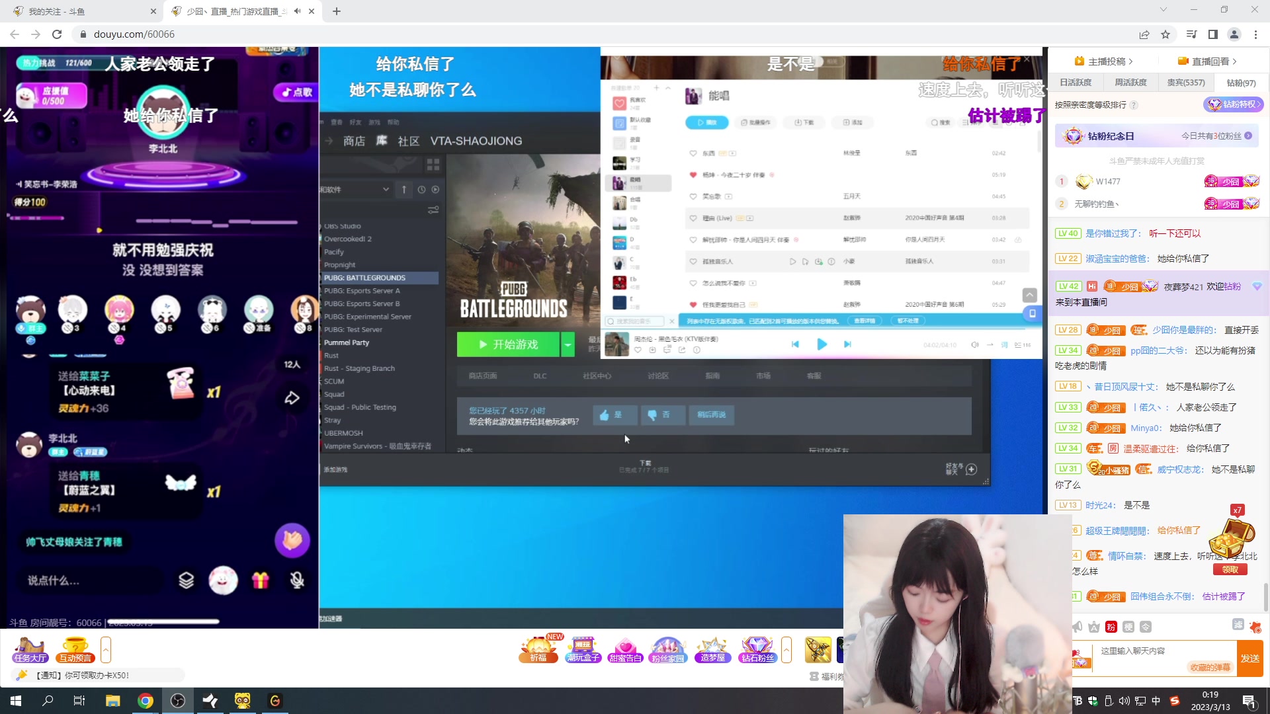Toggle favorite heart on 杨坤 今夜二十岁 song
The height and width of the screenshot is (714, 1270).
coord(693,175)
